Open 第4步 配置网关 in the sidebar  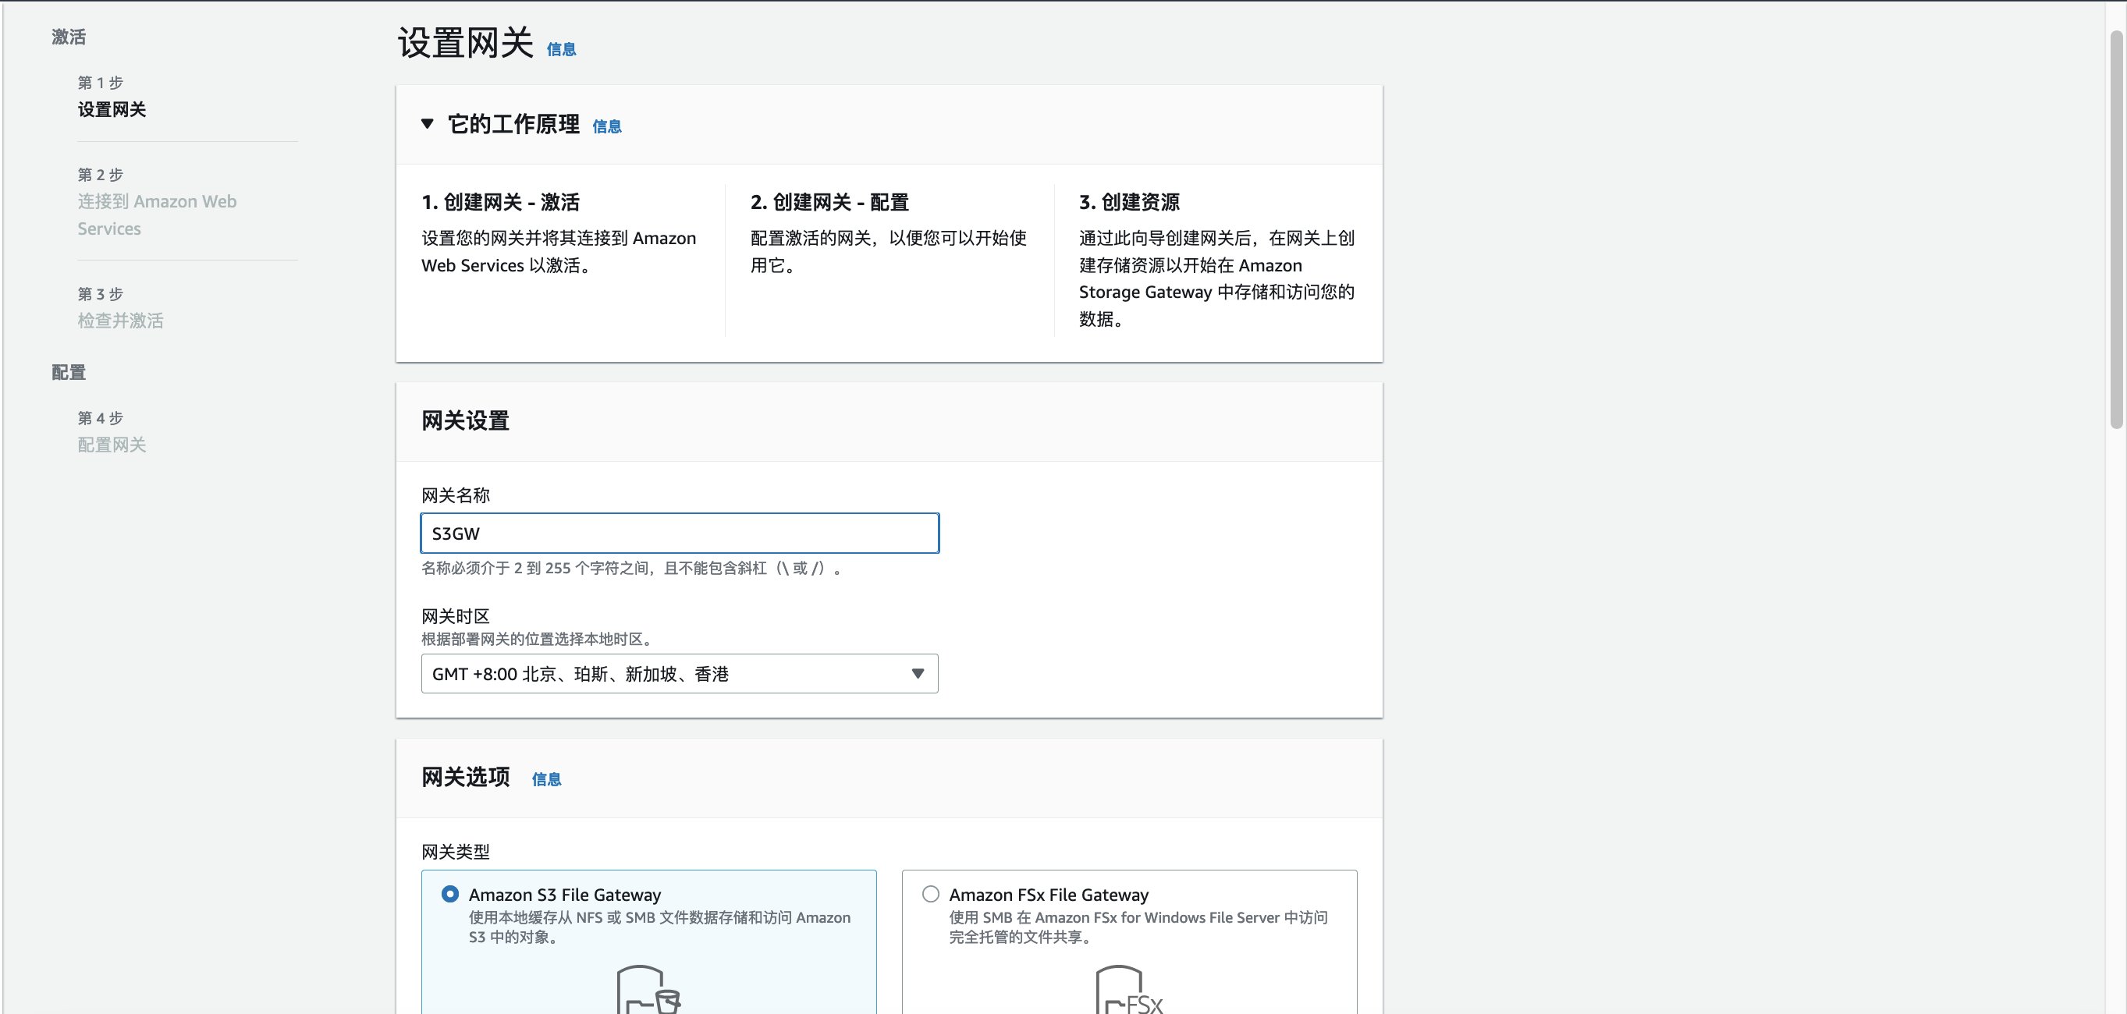tap(112, 445)
